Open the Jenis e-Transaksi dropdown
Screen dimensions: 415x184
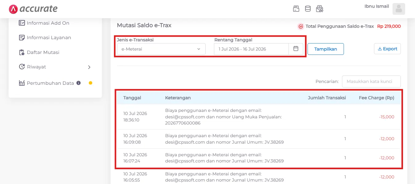(x=161, y=49)
